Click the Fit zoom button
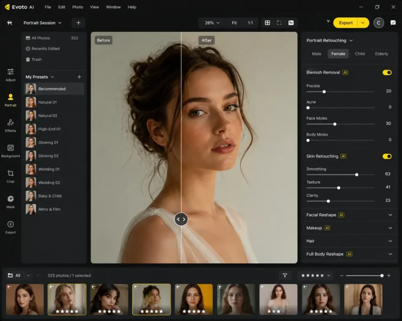402x321 pixels. (234, 23)
